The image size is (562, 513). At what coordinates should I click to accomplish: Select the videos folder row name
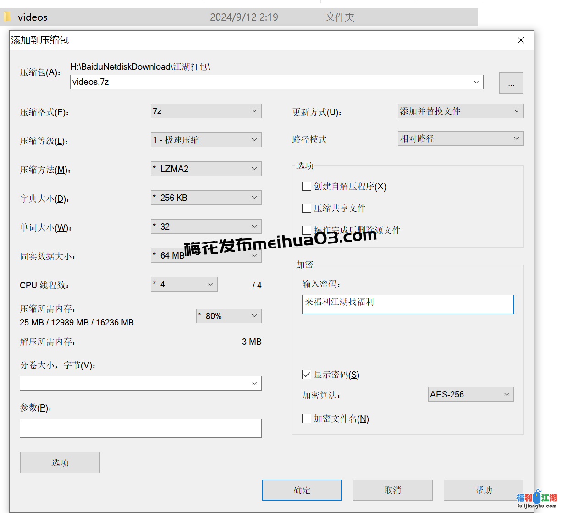coord(33,17)
